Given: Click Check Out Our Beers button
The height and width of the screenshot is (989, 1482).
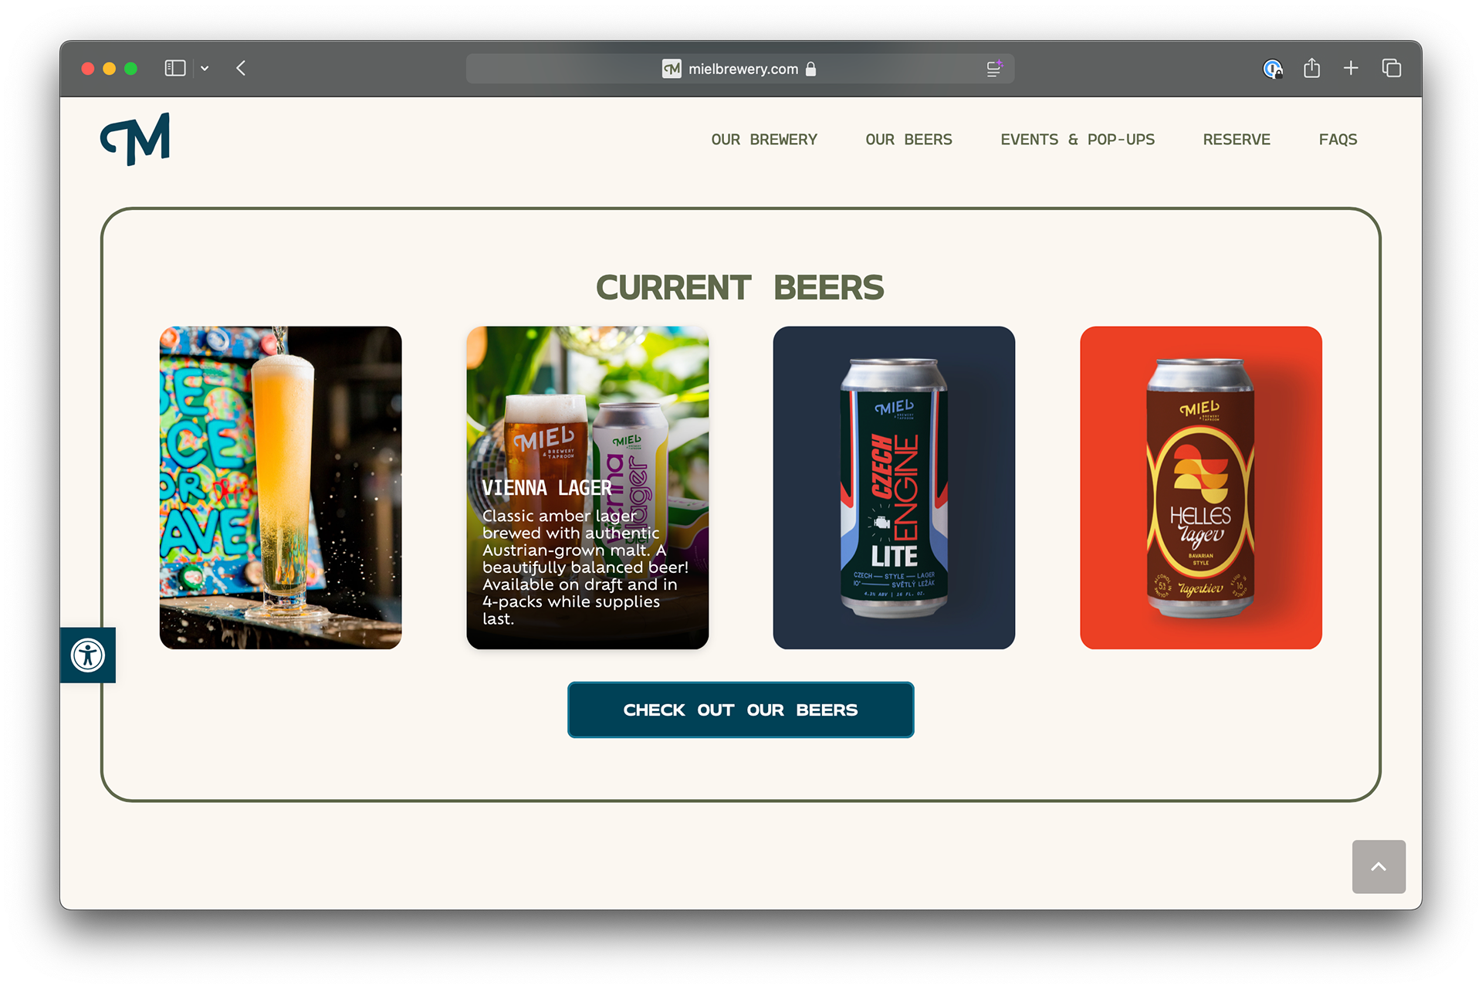Looking at the screenshot, I should click(x=741, y=710).
